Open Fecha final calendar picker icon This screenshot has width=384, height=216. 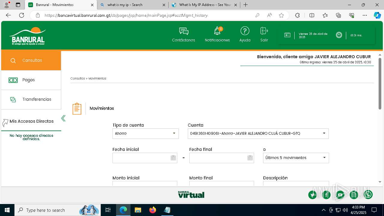[x=250, y=158]
